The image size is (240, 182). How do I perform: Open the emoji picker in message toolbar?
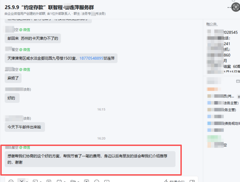coord(11,181)
